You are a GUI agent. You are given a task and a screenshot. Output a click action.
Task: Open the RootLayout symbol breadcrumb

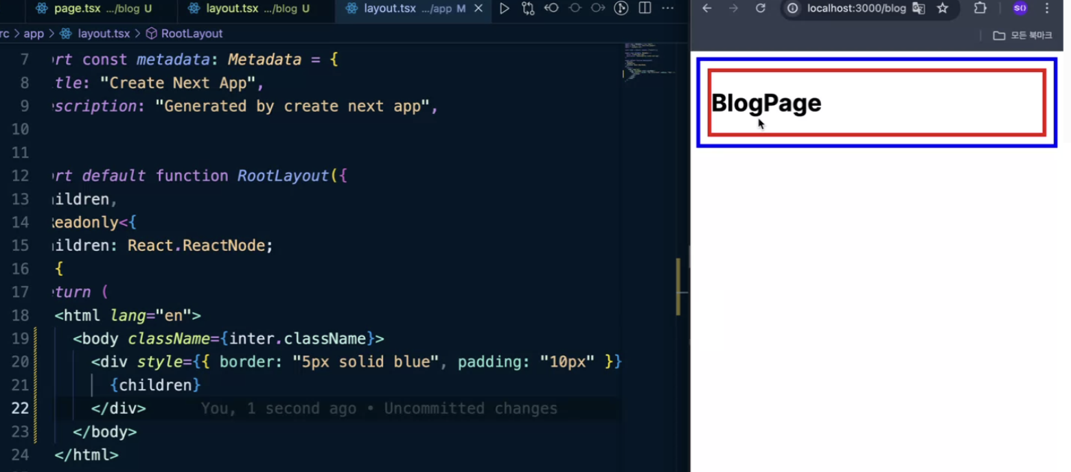pos(185,34)
